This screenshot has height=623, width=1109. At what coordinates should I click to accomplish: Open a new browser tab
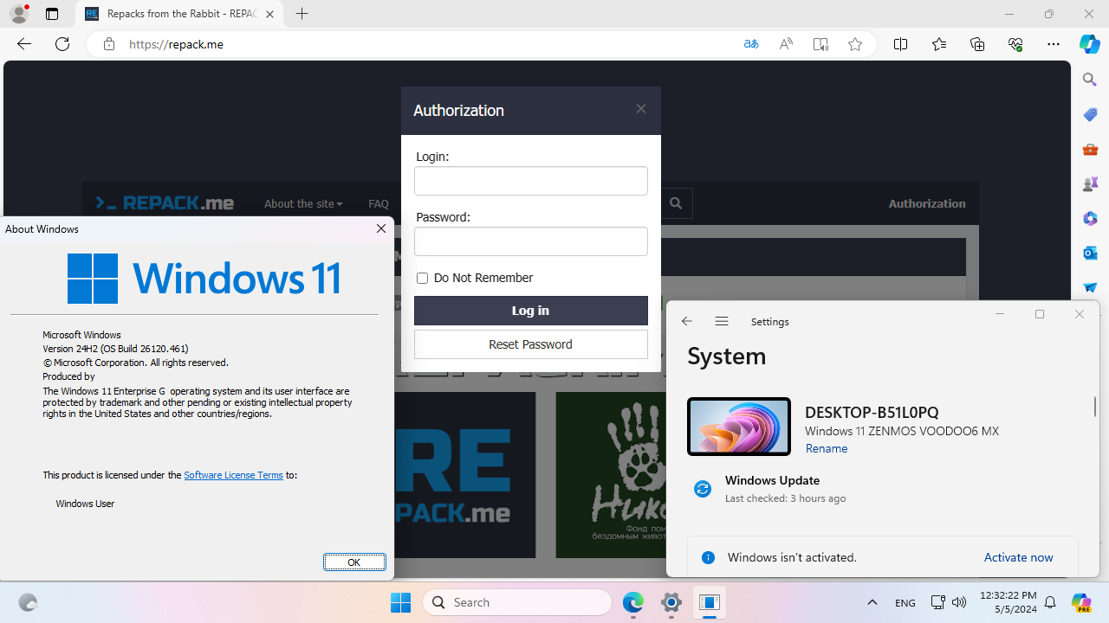click(302, 14)
